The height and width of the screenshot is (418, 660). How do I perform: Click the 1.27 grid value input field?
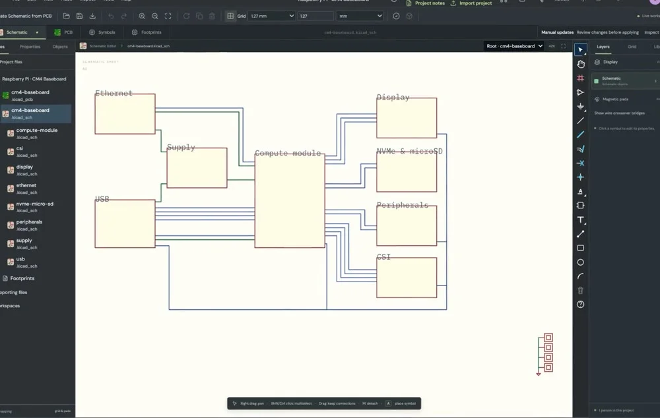(x=315, y=16)
